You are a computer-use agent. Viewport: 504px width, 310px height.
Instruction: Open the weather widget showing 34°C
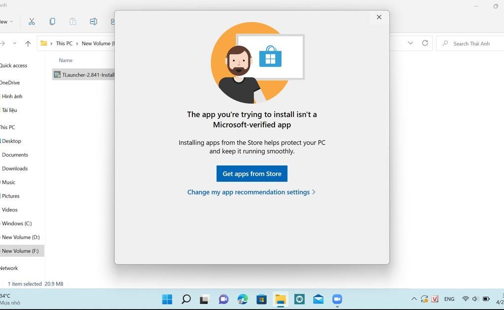pos(10,299)
